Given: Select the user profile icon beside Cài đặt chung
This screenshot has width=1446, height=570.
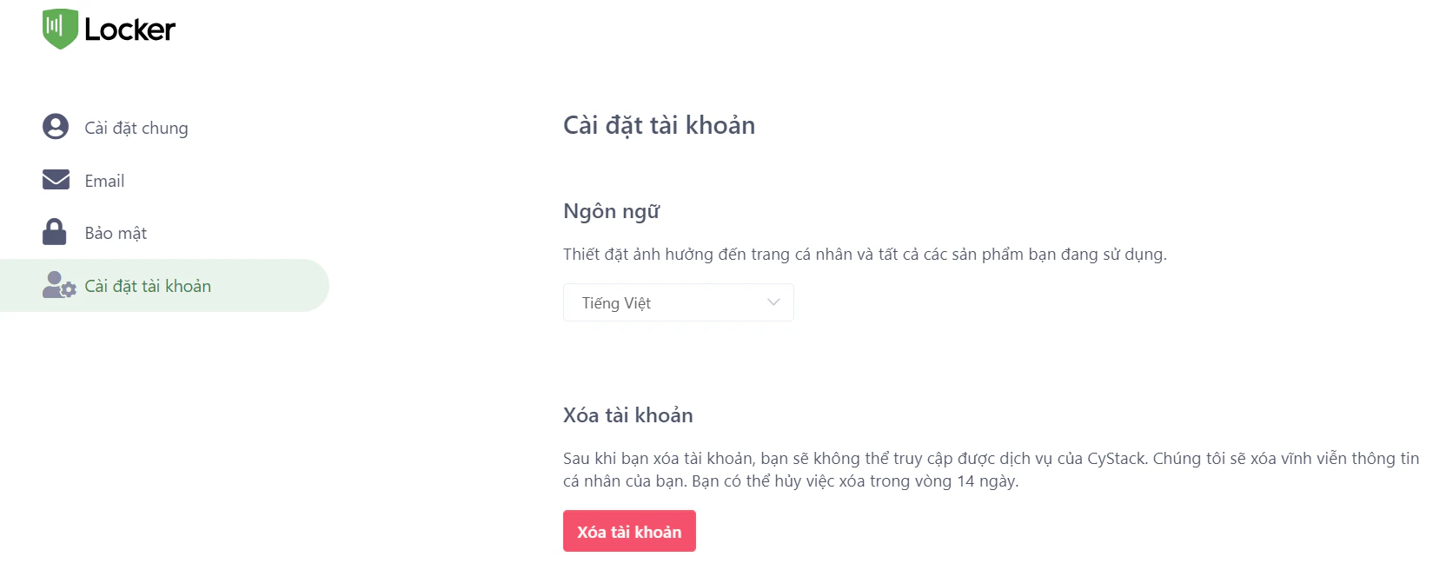Looking at the screenshot, I should point(55,127).
